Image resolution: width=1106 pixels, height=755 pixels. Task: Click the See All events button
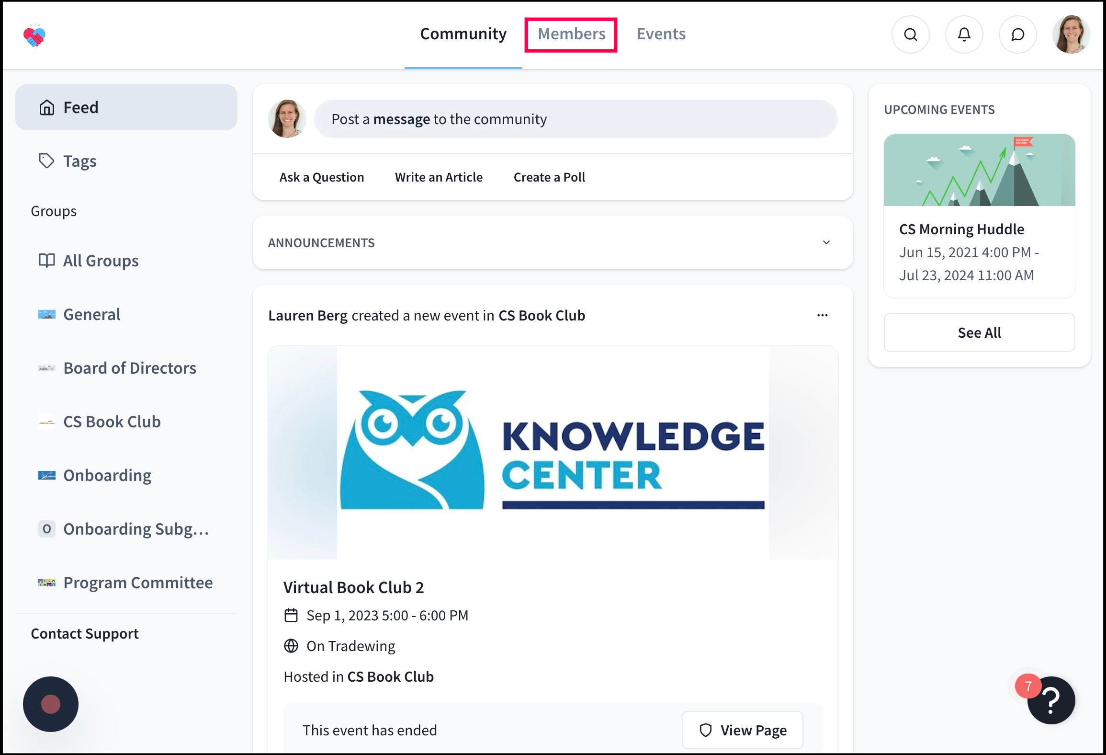[x=979, y=332]
